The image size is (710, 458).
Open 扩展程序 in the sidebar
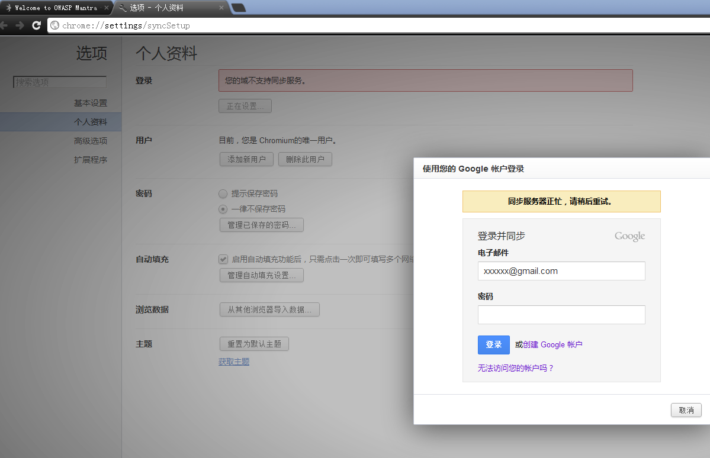91,160
